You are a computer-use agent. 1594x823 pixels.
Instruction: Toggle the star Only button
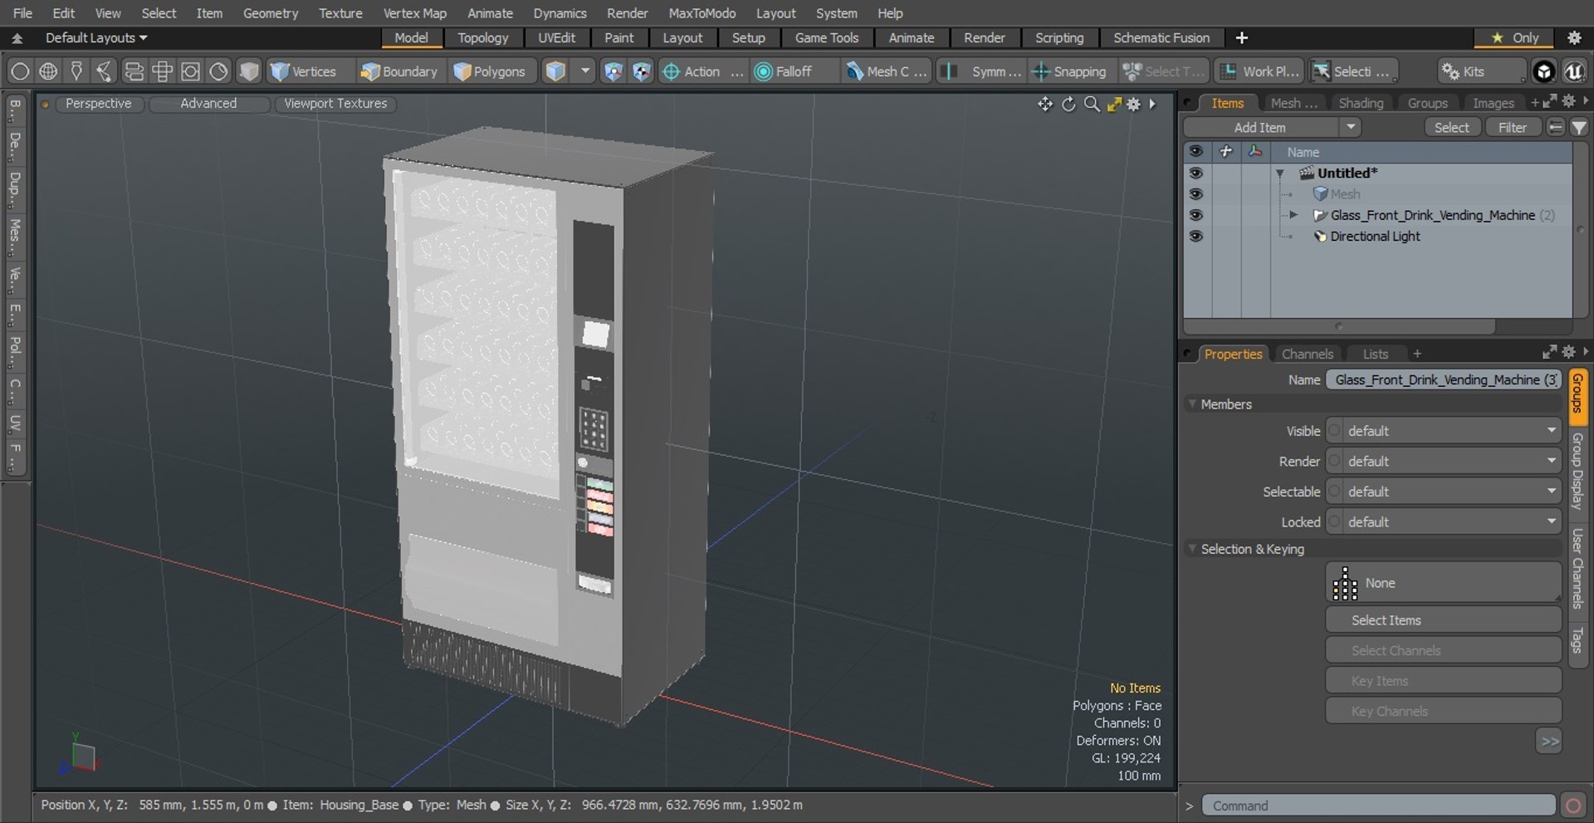[1515, 37]
